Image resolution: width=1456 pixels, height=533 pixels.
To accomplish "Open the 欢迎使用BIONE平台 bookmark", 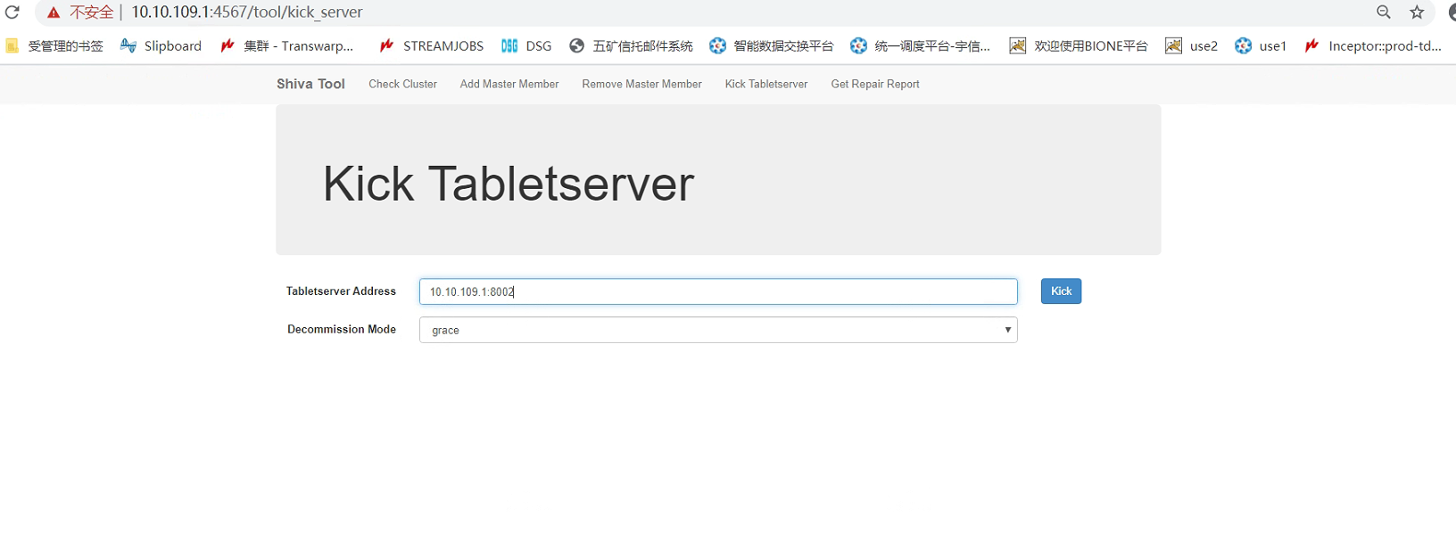I will click(x=1079, y=46).
